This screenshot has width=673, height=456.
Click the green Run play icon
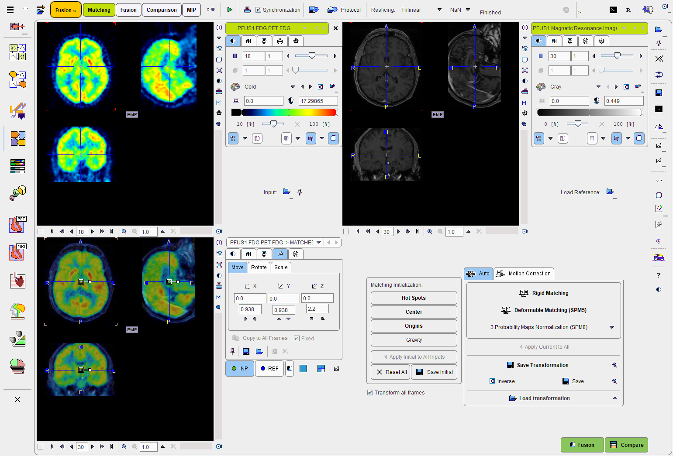click(x=230, y=10)
